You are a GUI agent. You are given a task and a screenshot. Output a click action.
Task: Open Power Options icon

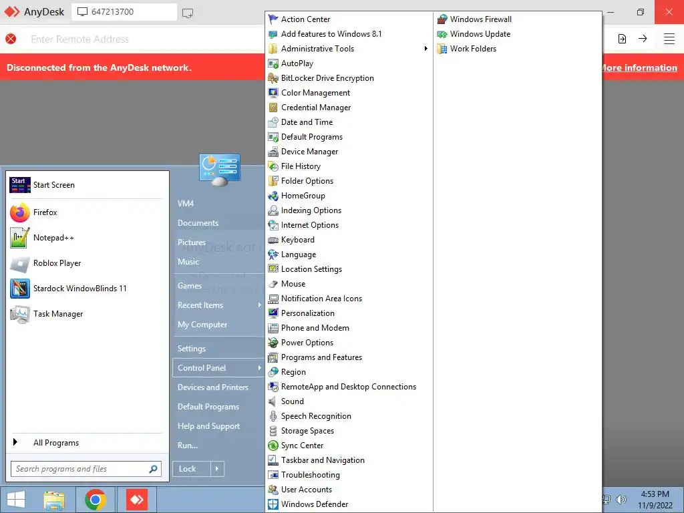[273, 343]
